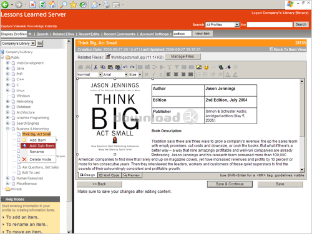Click the Cut scissors icon in editor toolbar
The height and width of the screenshot is (234, 312).
click(95, 67)
